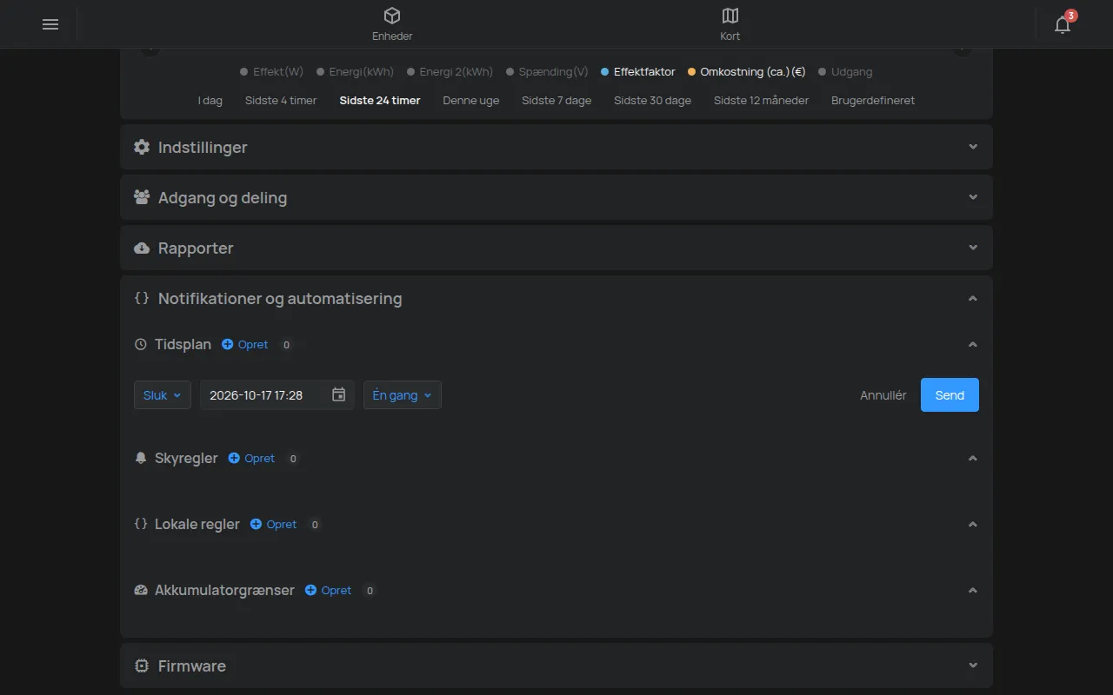Click the plus icon beside Lokale regler

click(256, 525)
